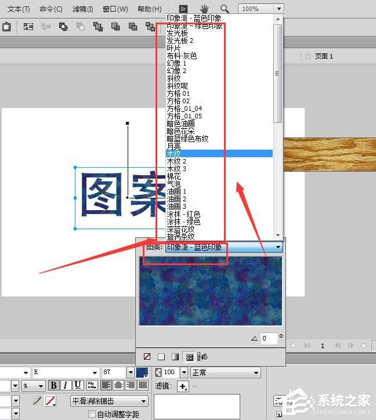The width and height of the screenshot is (376, 420).
Task: Jump to the last frame
Action: tap(307, 346)
